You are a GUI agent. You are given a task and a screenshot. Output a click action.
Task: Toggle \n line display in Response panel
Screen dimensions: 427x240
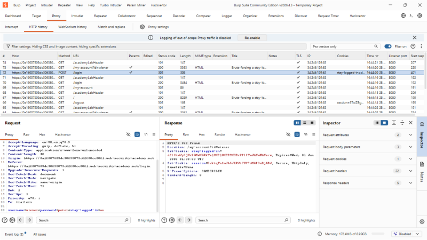tap(306, 134)
